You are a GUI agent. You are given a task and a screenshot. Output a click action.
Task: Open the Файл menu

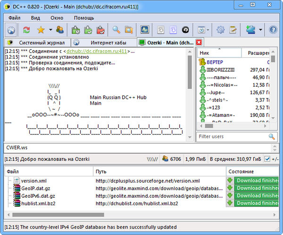pyautogui.click(x=14, y=17)
